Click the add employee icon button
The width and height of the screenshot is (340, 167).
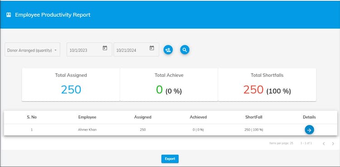(168, 50)
